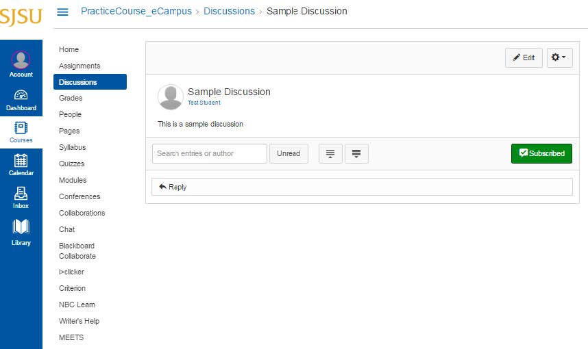This screenshot has height=349, width=588.
Task: Open Quizzes from course menu
Action: coord(72,164)
